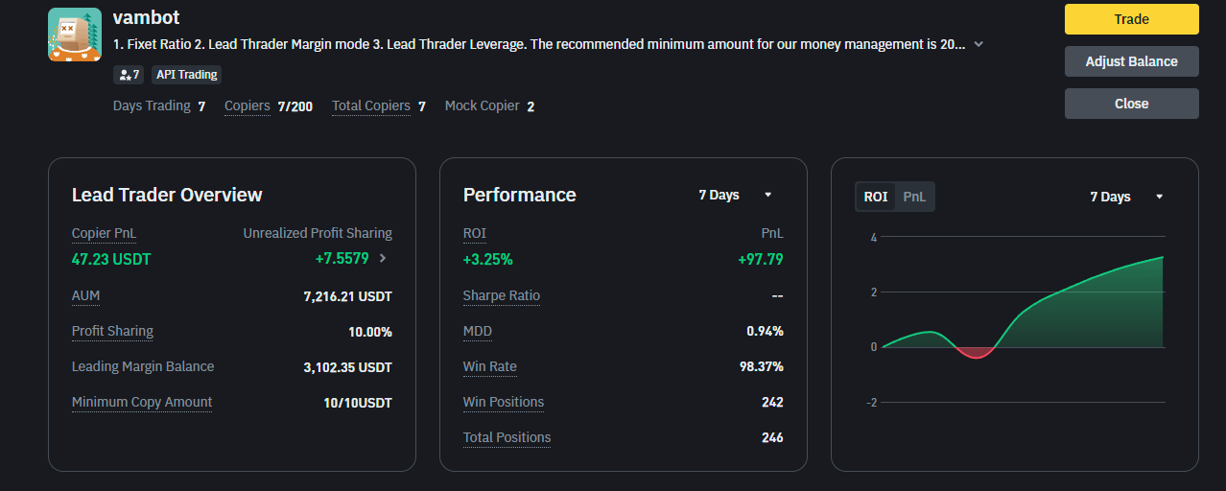Open Performance 7 Days period dropdown
This screenshot has height=491, width=1226.
pos(735,195)
